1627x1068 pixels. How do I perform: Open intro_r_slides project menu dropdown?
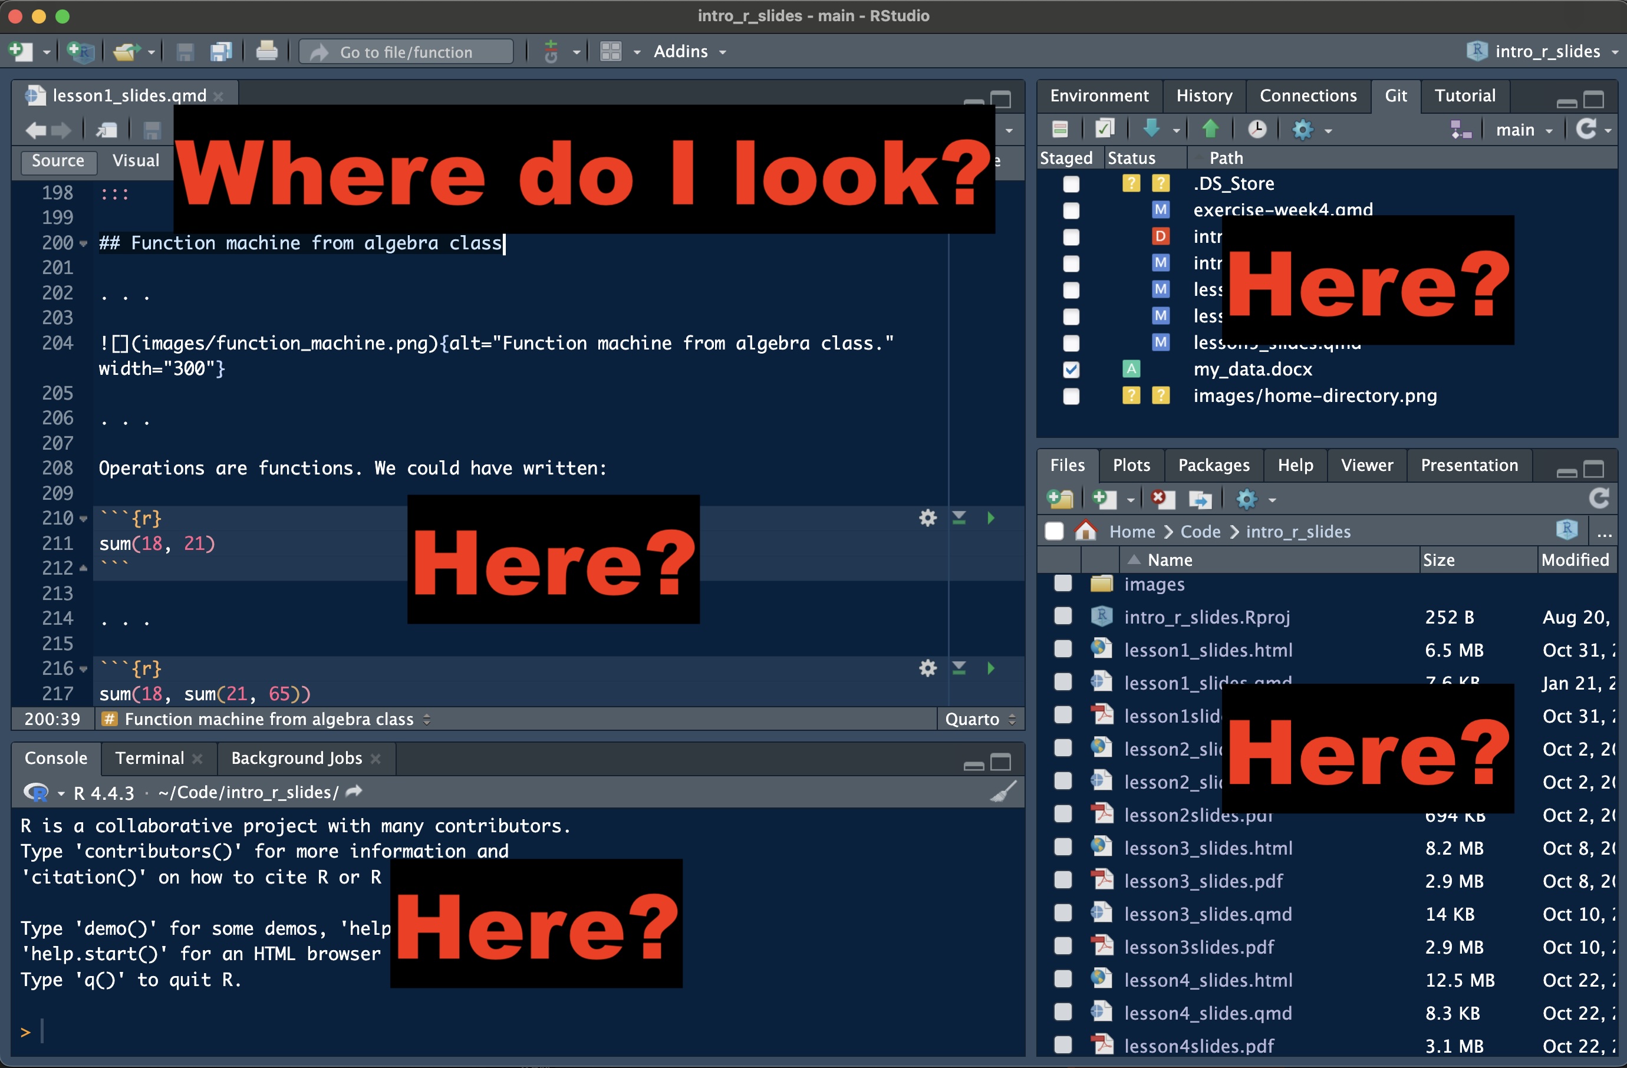(1547, 51)
